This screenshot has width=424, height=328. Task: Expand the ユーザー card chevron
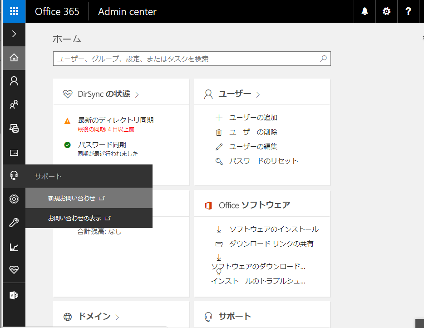click(258, 94)
